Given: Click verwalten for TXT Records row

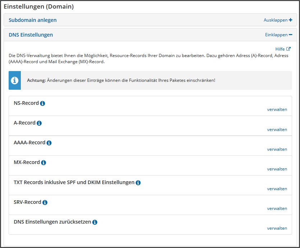Looking at the screenshot, I should coord(277,189).
